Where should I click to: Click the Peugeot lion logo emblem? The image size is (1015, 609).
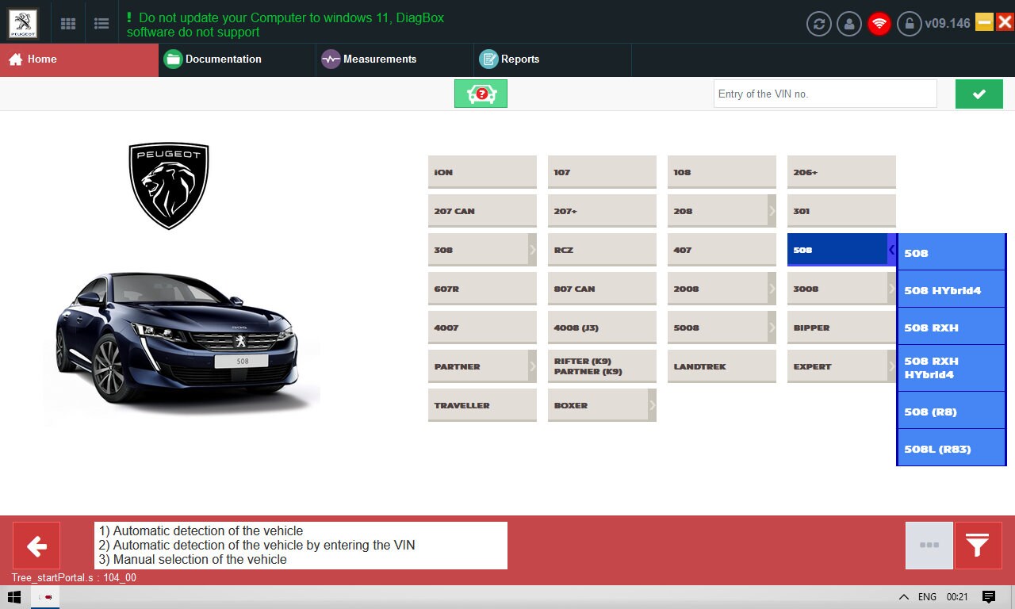pos(168,186)
